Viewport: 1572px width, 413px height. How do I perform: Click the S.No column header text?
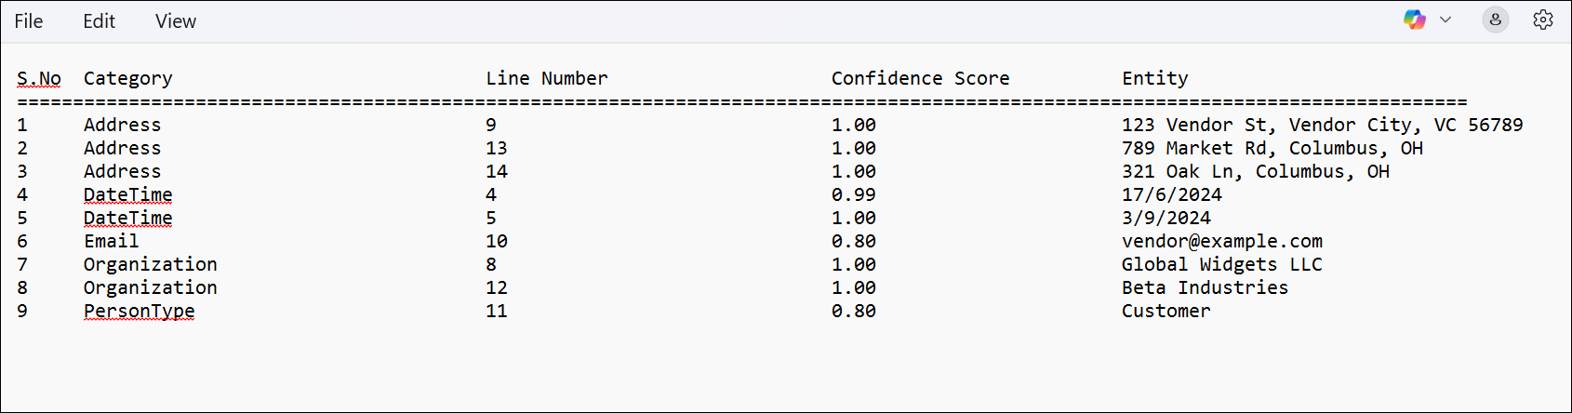(39, 79)
